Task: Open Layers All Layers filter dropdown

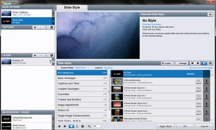Action: (x=108, y=68)
